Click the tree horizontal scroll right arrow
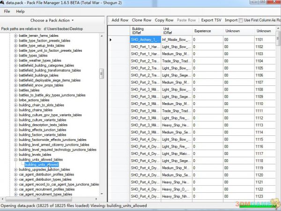Image resolution: width=281 pixels, height=211 pixels. click(97, 199)
